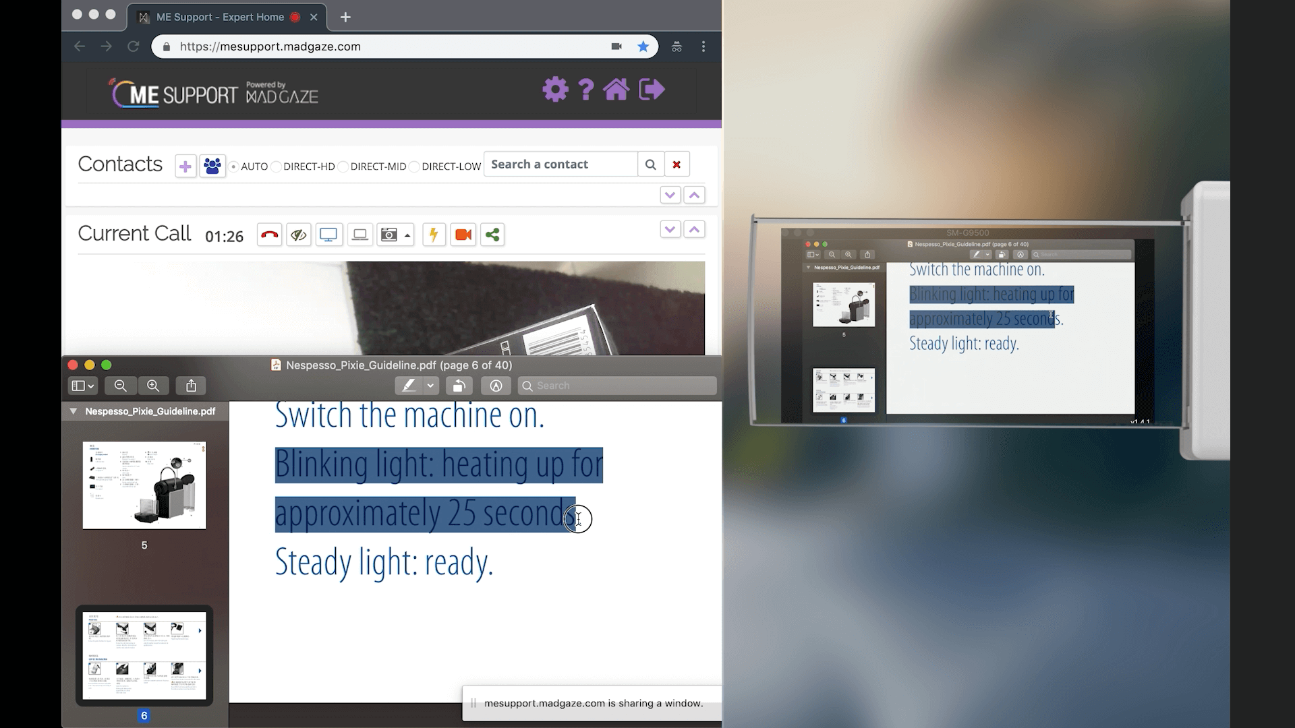The height and width of the screenshot is (728, 1295).
Task: Hang up the current call
Action: point(269,235)
